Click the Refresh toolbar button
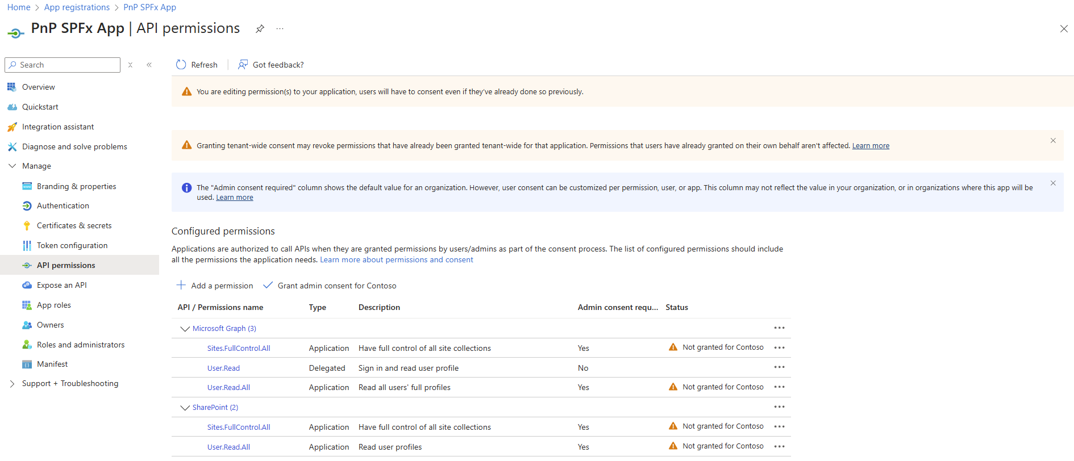The image size is (1074, 461). click(197, 65)
